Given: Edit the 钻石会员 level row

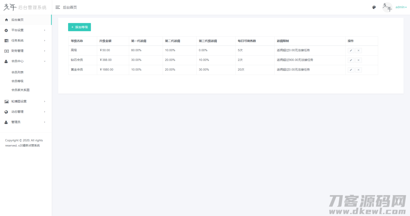Looking at the screenshot, I should click(x=351, y=60).
